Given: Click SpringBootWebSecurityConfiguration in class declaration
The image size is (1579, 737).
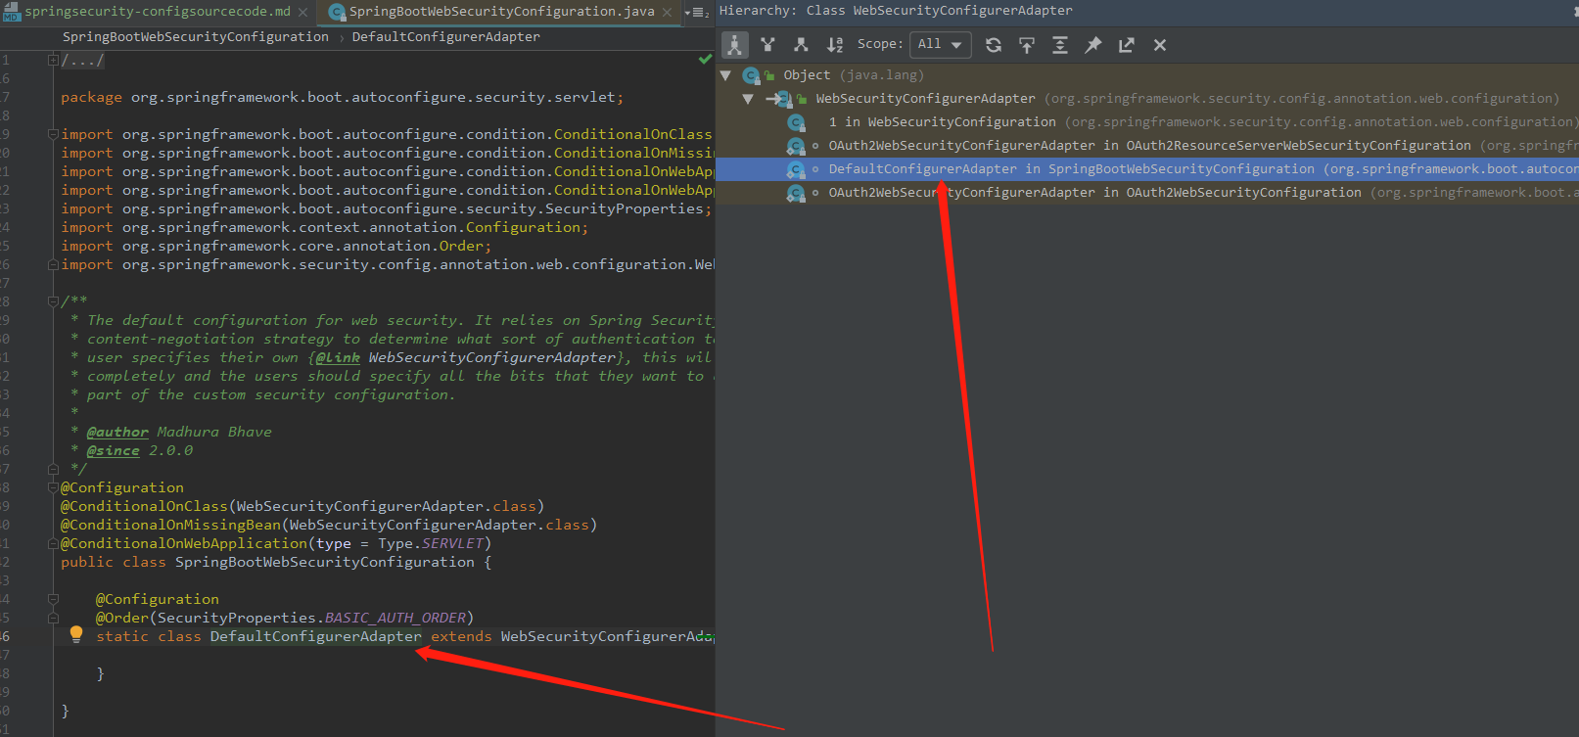Looking at the screenshot, I should coord(325,563).
